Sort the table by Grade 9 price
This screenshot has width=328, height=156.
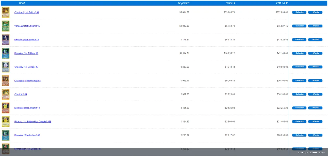coord(230,3)
